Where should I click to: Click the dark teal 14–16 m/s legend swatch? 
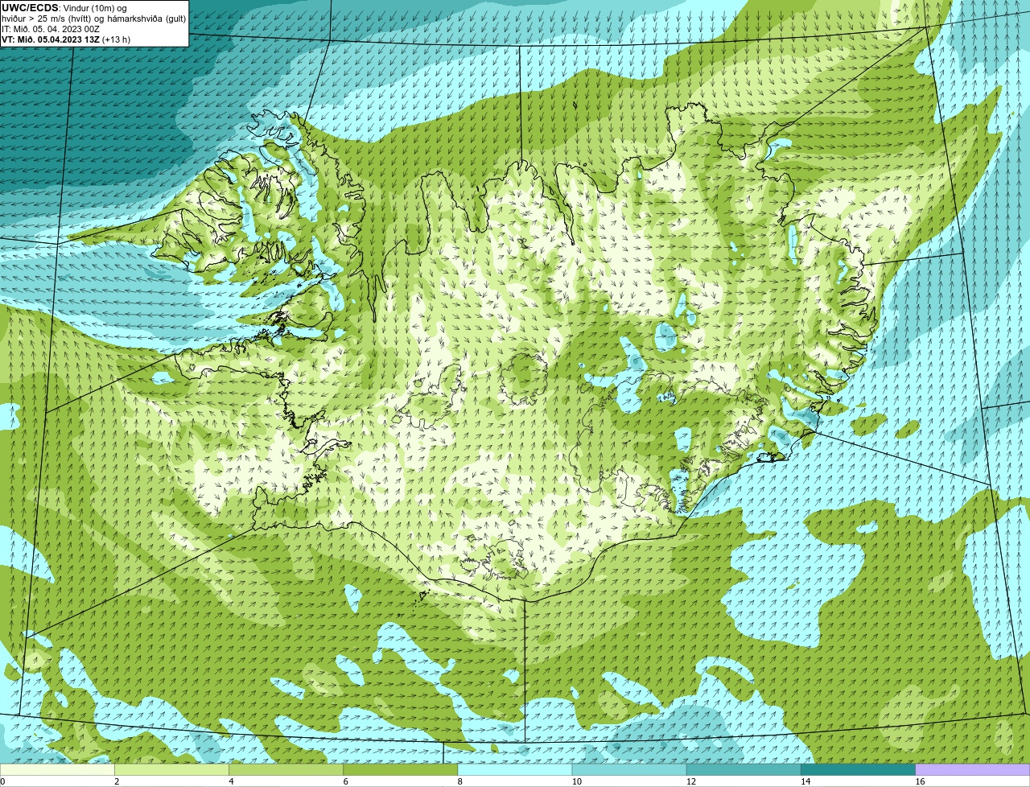click(x=859, y=770)
